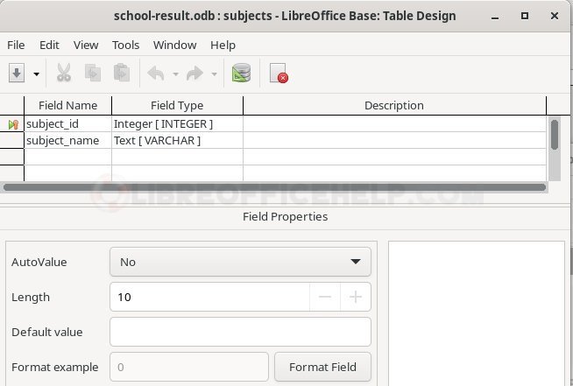Decrease Length with the minus button
Image resolution: width=573 pixels, height=386 pixels.
[x=325, y=297]
